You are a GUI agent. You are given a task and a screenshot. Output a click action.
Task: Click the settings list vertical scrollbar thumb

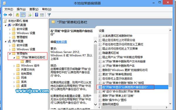(x=170, y=80)
